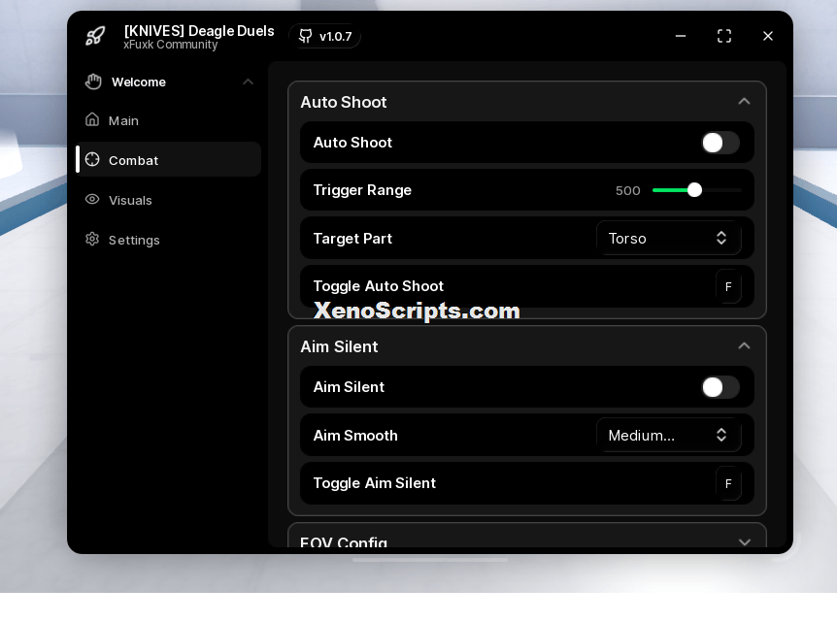The image size is (837, 622).
Task: Click the [KNIVES] Deagle Duels title
Action: point(199,31)
